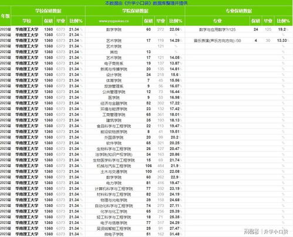This screenshot has height=237, width=293.
Task: Select the 公共管理学院 cell
Action: (114, 92)
